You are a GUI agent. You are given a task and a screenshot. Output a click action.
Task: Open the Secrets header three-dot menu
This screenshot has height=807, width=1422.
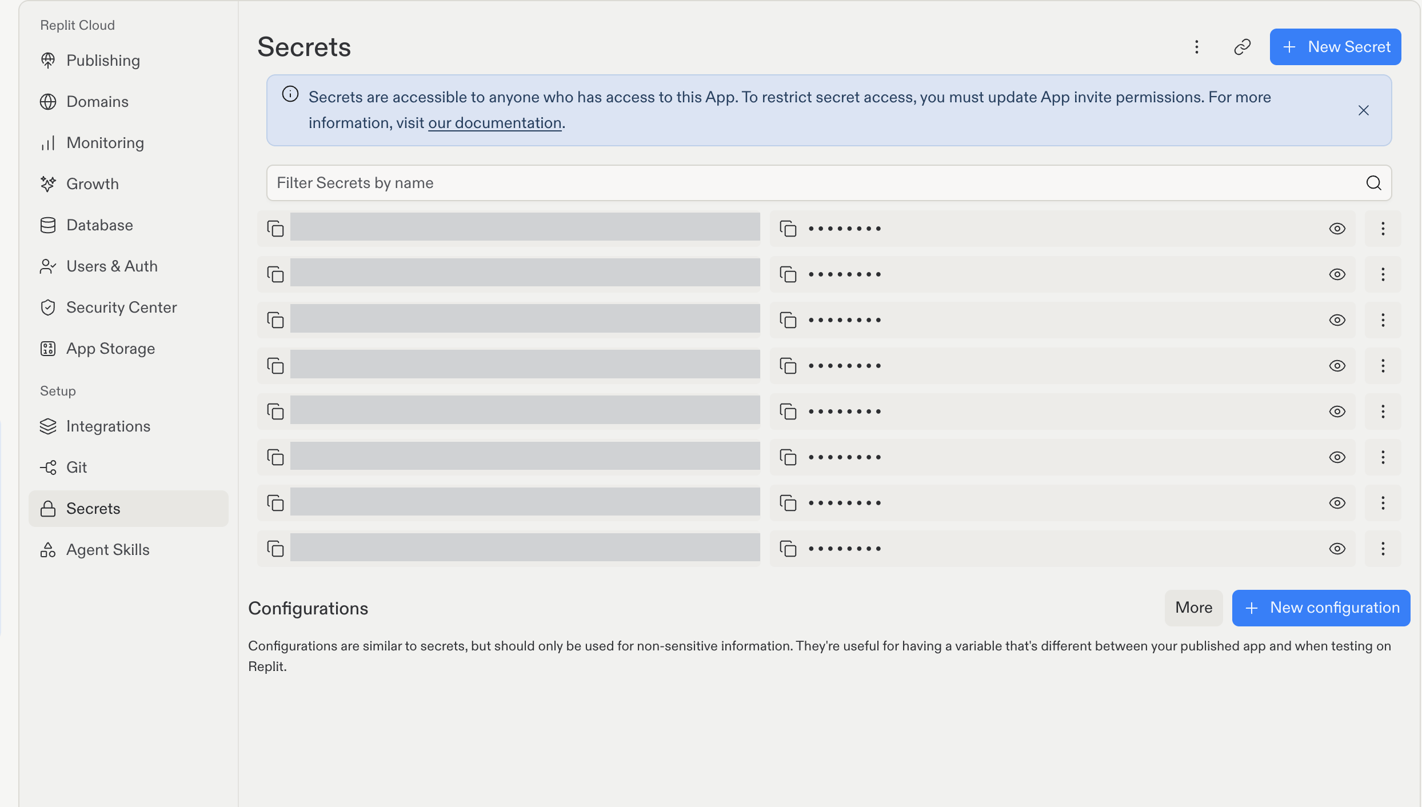[1197, 47]
